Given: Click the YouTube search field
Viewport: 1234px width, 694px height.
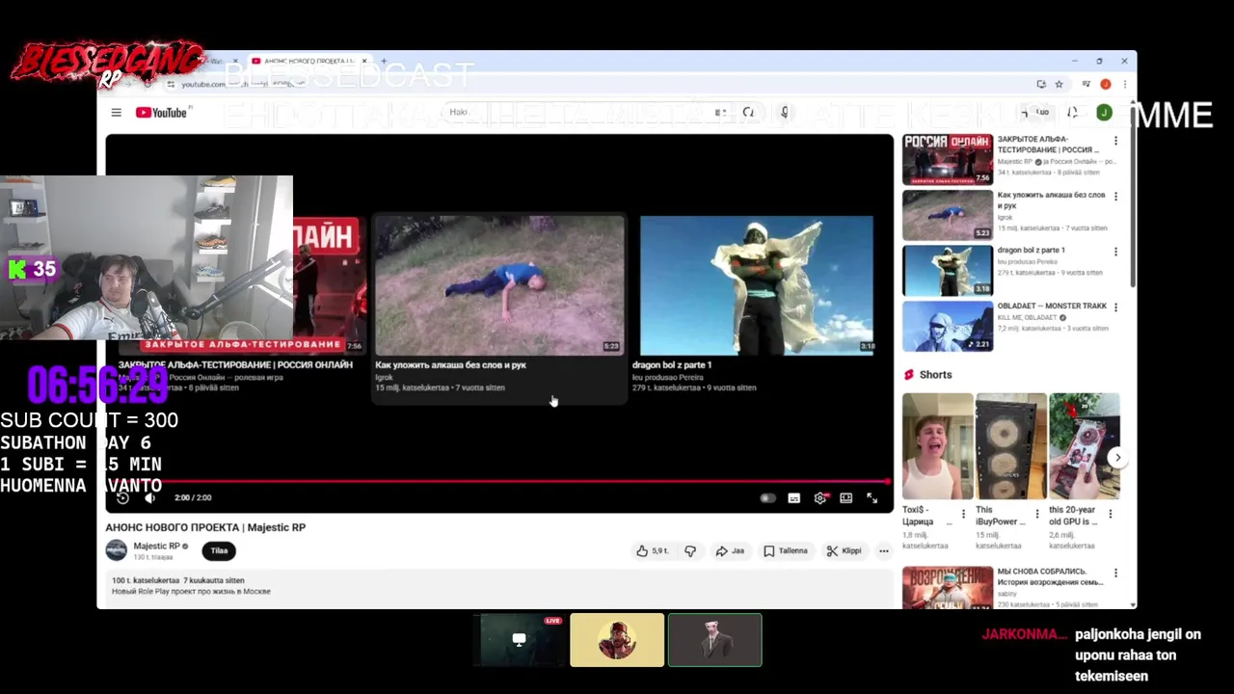Looking at the screenshot, I should point(578,113).
